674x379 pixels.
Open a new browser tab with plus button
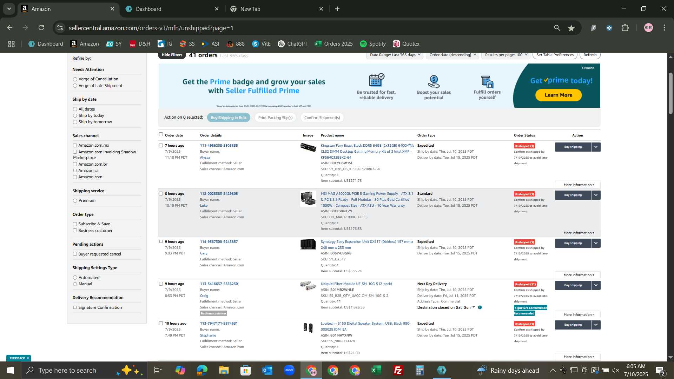(x=337, y=9)
